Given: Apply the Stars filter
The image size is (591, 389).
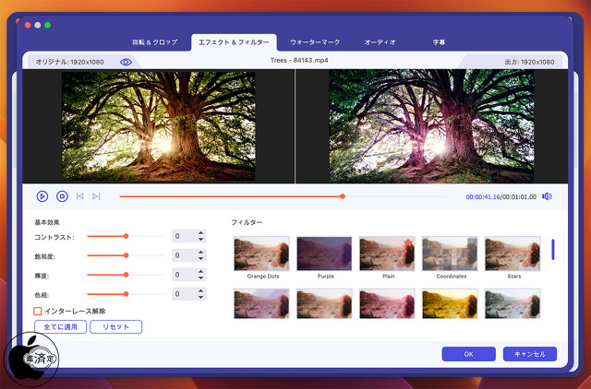Looking at the screenshot, I should point(513,253).
